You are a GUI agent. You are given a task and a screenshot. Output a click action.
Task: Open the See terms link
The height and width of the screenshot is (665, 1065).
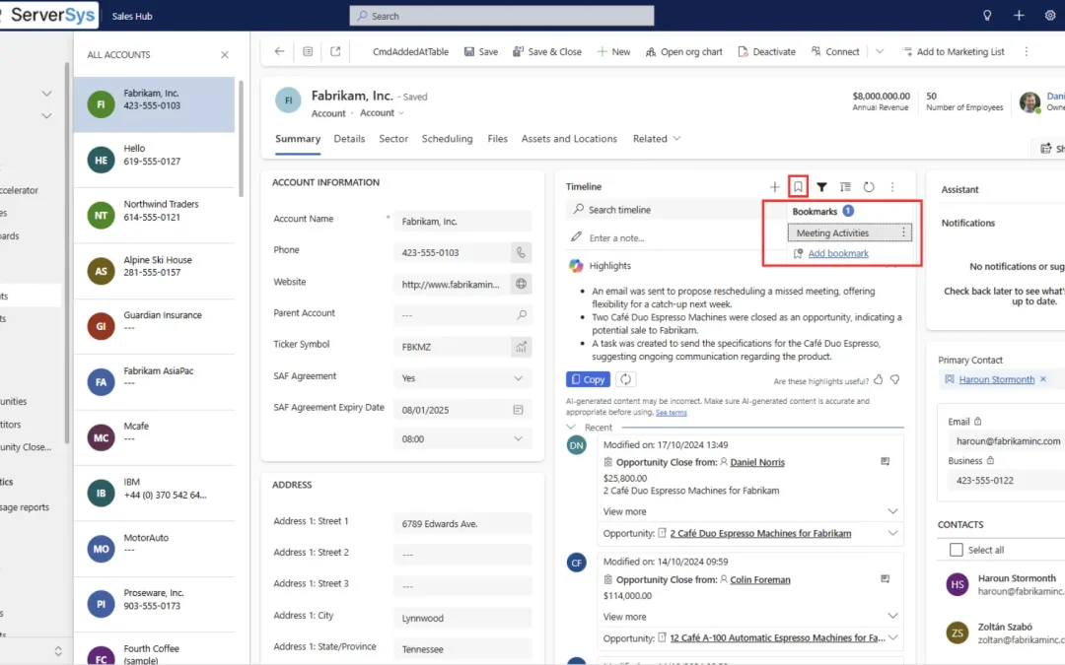[x=672, y=413]
